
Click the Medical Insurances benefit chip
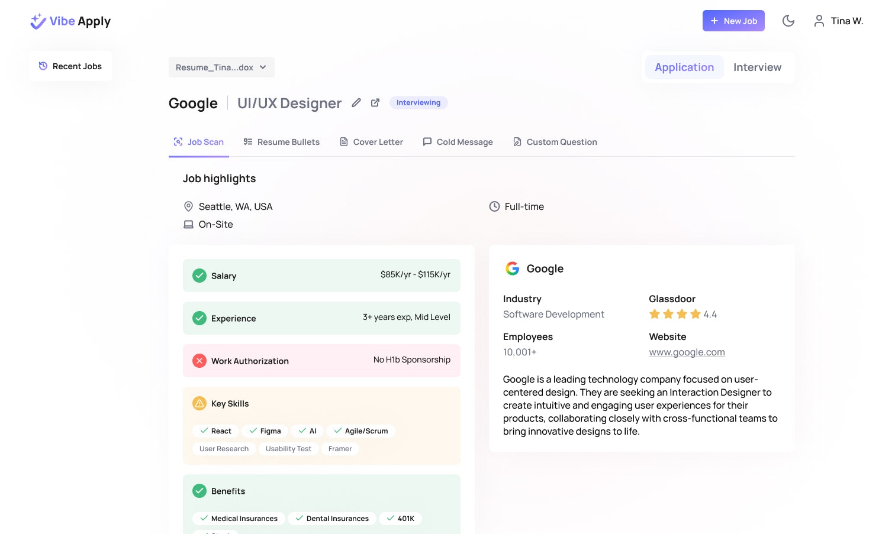pos(239,519)
